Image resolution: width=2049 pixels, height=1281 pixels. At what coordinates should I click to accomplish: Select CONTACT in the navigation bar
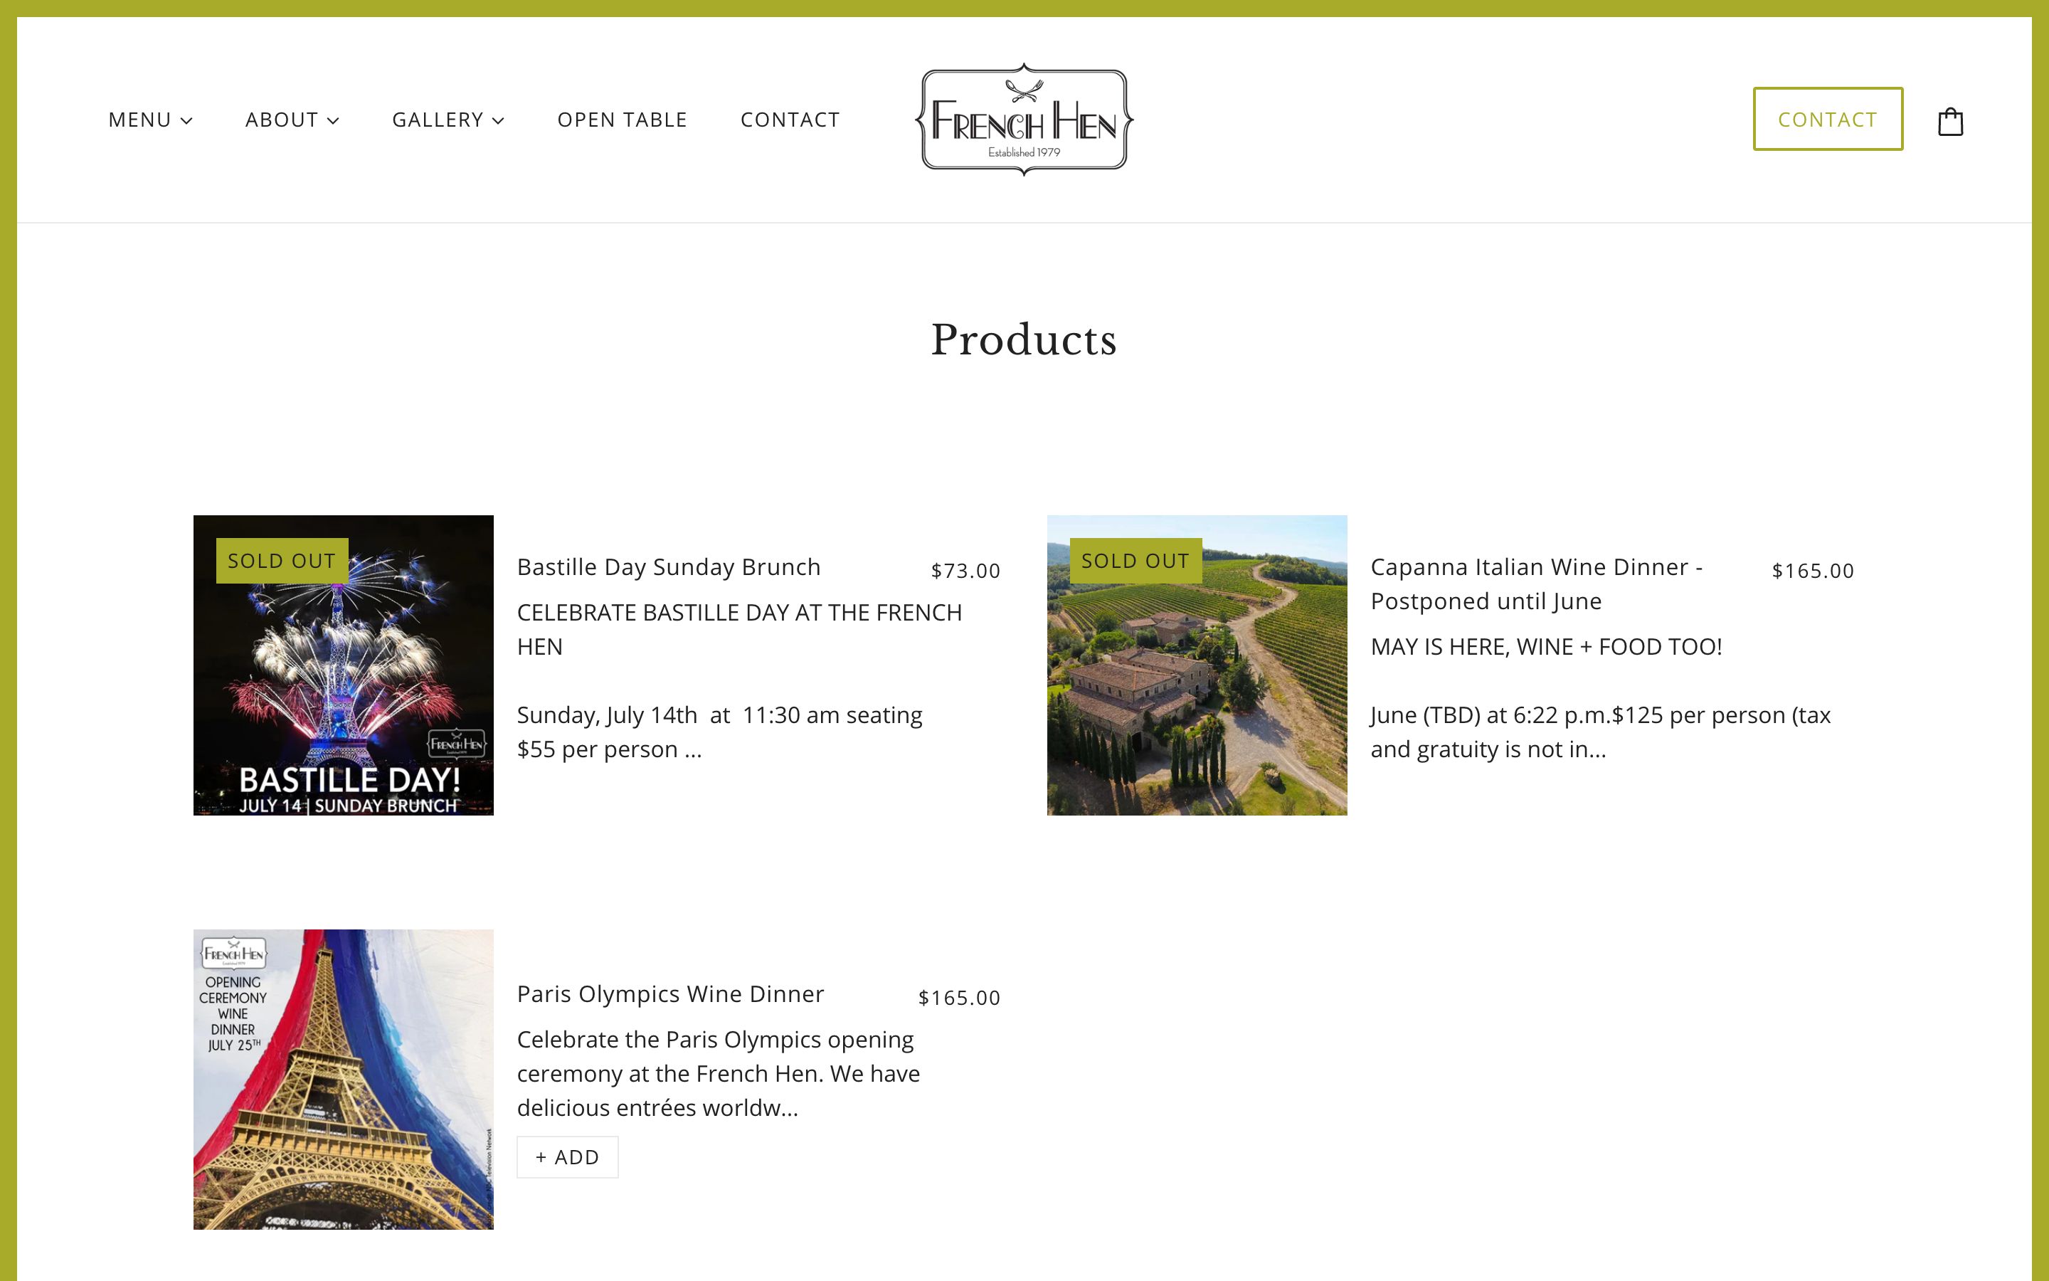point(790,120)
